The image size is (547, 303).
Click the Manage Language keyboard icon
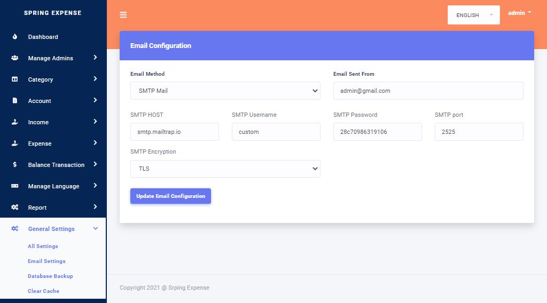(x=15, y=186)
